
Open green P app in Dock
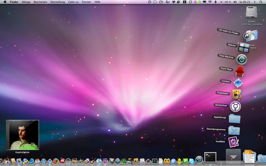(x=185, y=161)
